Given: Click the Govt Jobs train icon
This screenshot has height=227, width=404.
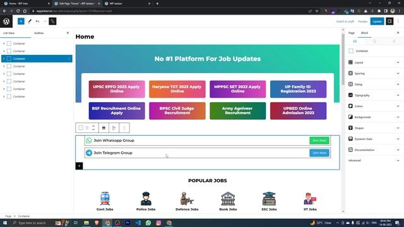Looking at the screenshot, I should click(105, 199).
